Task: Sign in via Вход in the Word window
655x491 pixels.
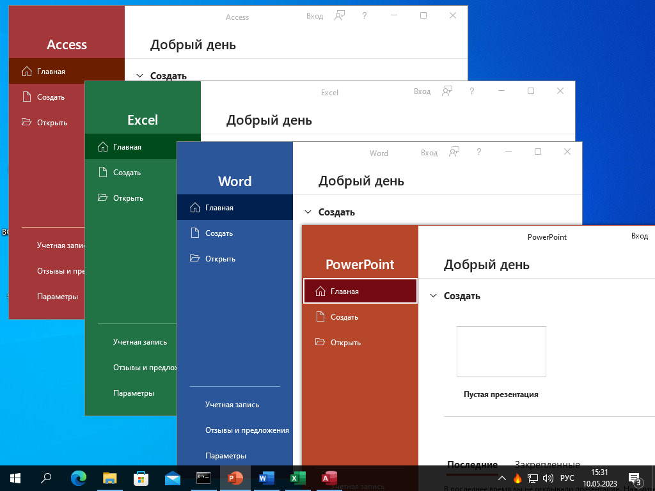Action: click(x=429, y=153)
